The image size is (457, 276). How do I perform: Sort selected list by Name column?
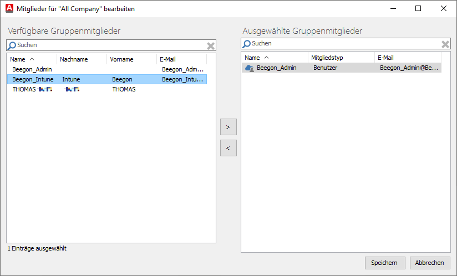click(275, 58)
